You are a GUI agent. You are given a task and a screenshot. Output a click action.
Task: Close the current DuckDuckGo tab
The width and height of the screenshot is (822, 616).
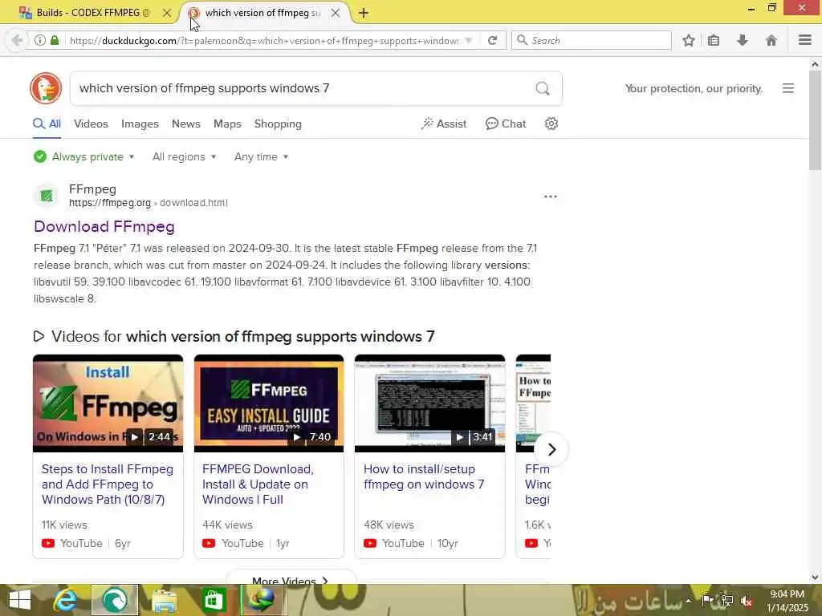[336, 13]
